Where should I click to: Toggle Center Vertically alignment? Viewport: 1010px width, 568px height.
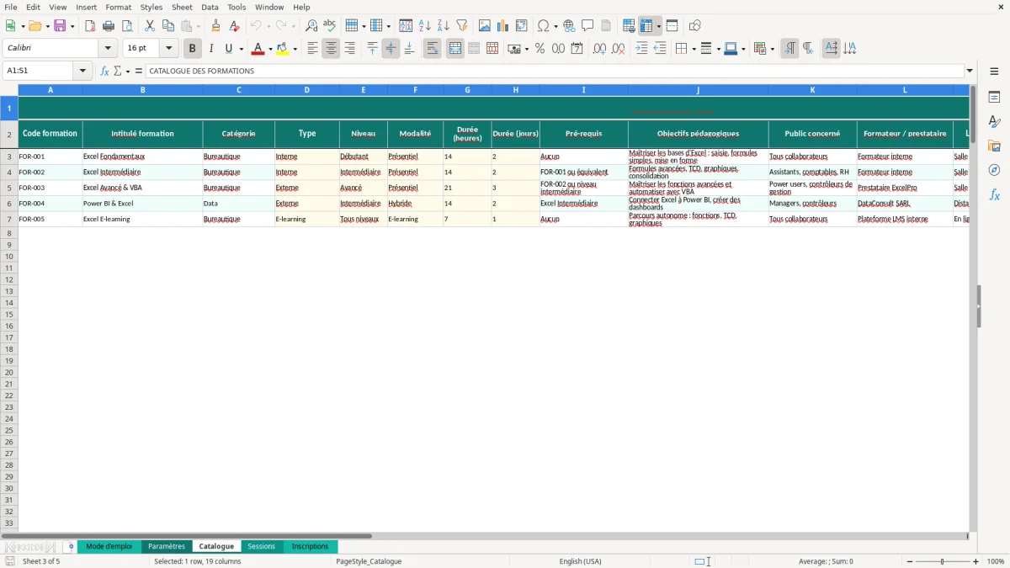(x=391, y=49)
